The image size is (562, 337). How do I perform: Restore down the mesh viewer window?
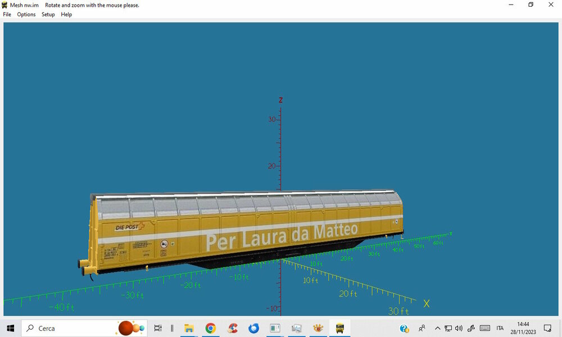[531, 4]
